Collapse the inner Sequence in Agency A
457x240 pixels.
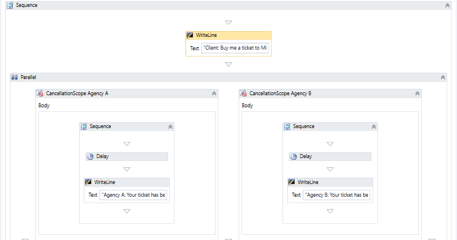coord(170,126)
